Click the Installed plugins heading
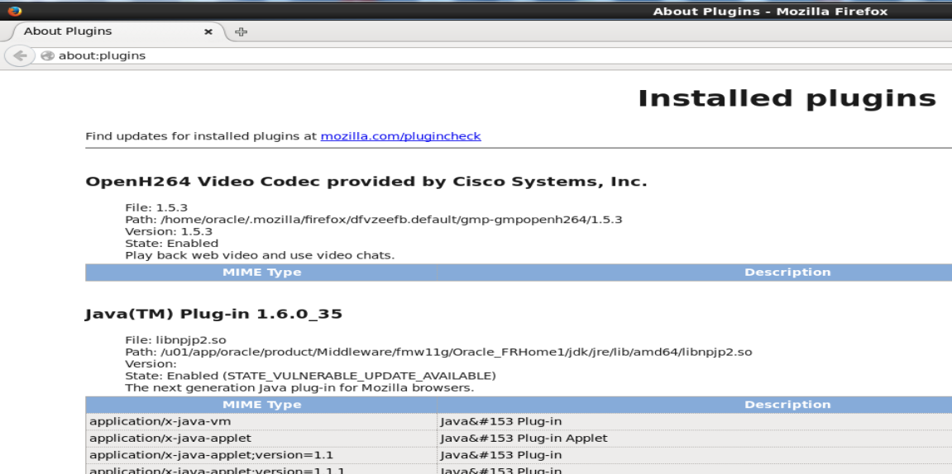The image size is (952, 474). [787, 98]
